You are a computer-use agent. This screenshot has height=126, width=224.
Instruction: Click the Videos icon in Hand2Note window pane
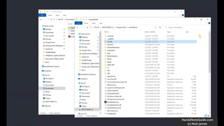tap(80, 106)
